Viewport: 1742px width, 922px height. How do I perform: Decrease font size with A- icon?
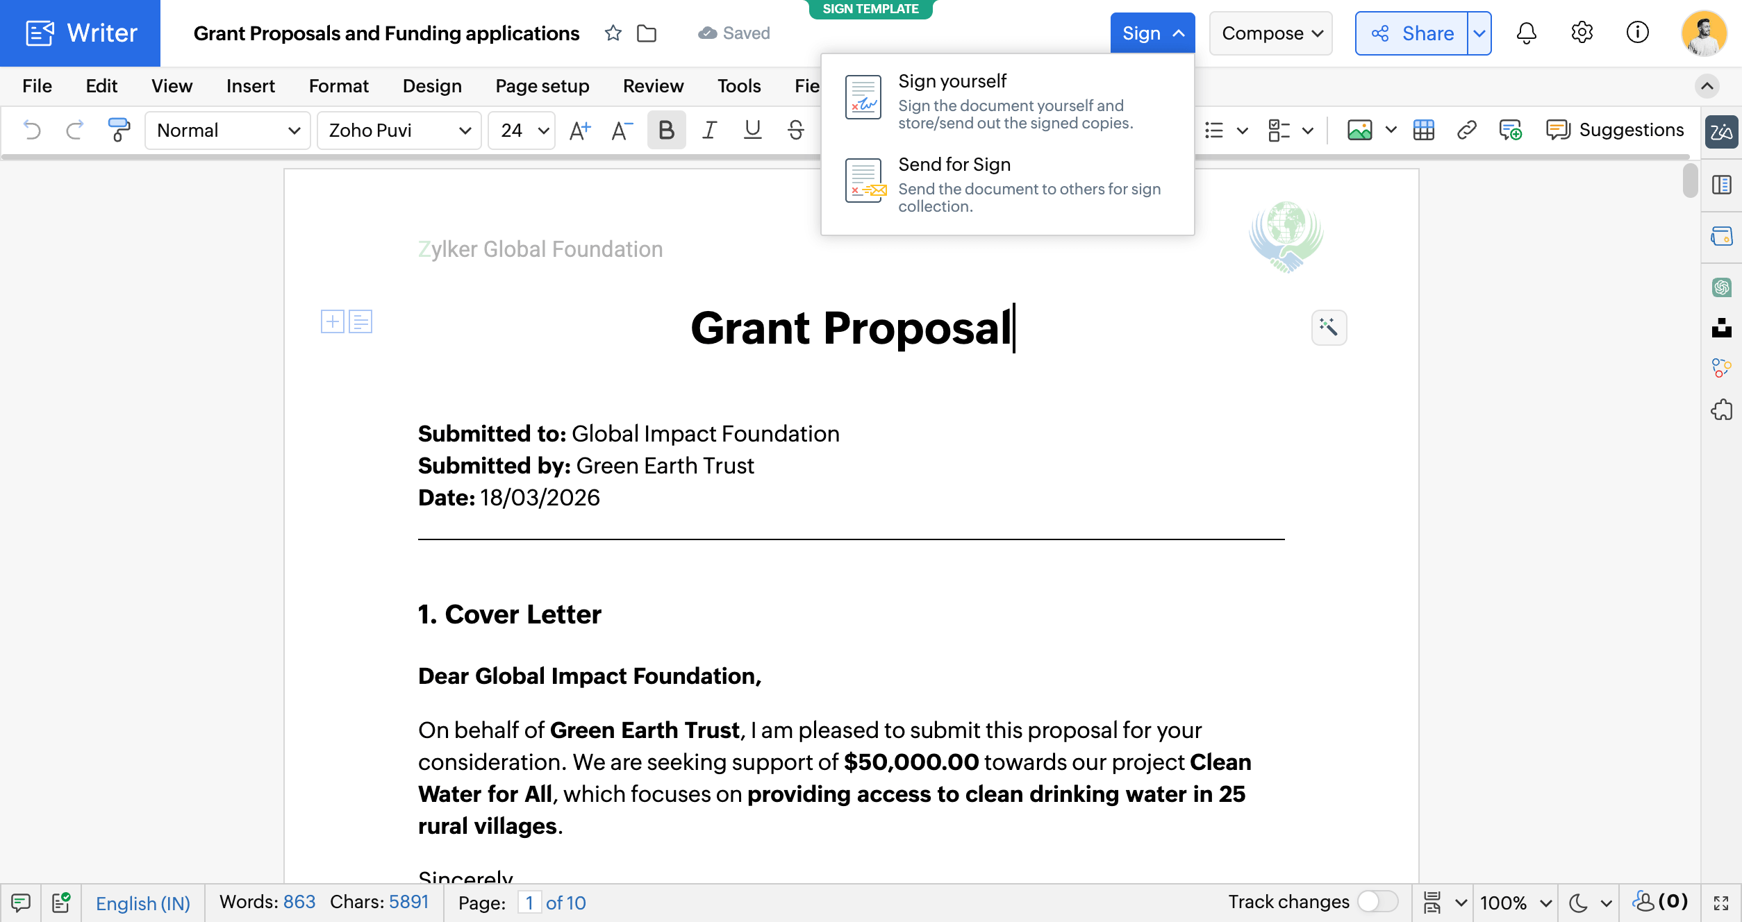coord(622,130)
